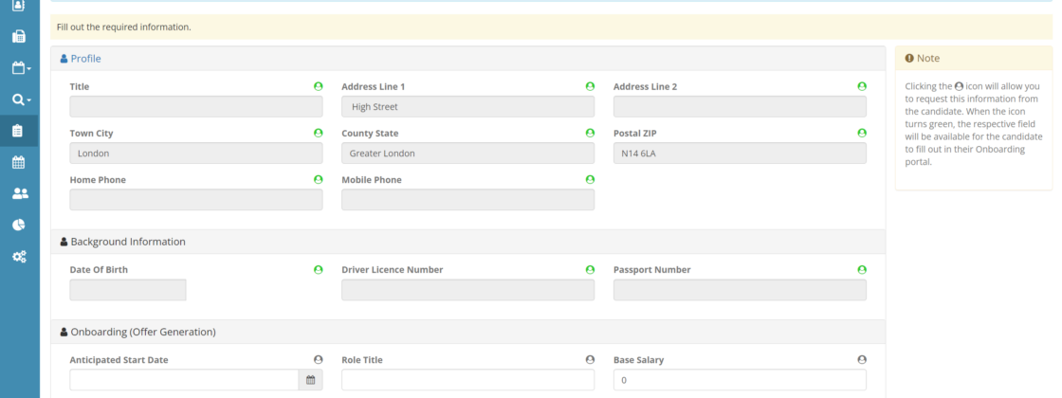Screen dimensions: 1062x398
Task: Toggle the request icon for Postal ZIP
Action: (x=862, y=133)
